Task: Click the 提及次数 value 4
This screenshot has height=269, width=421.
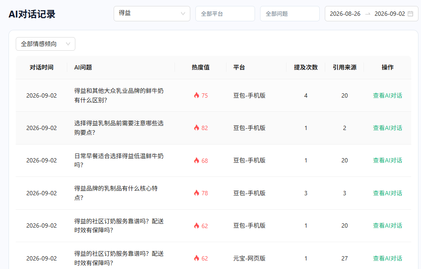Action: (x=306, y=95)
